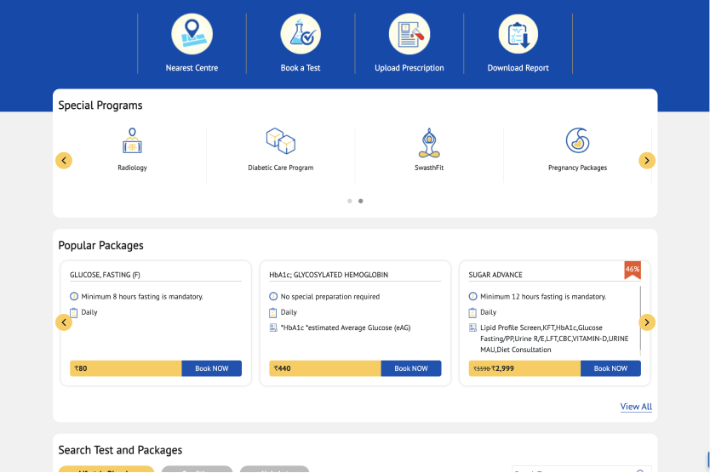Show previous Popular Packages cards
This screenshot has height=473, width=710.
64,322
